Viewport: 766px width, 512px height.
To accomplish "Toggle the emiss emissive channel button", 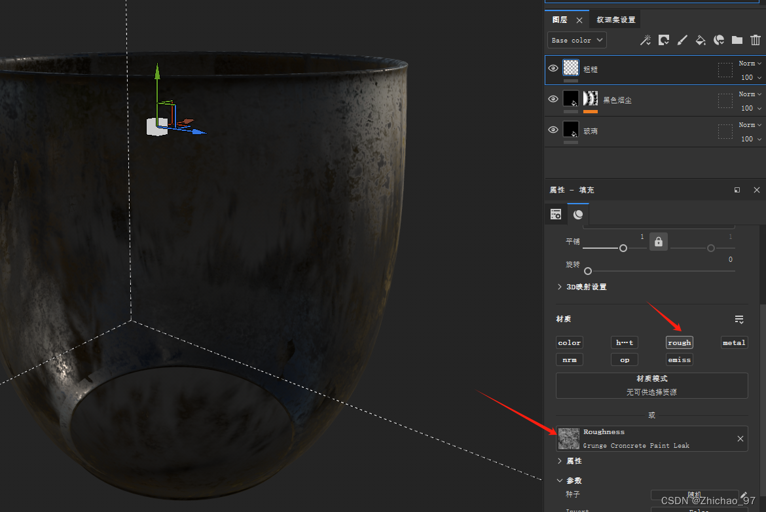I will (x=680, y=359).
